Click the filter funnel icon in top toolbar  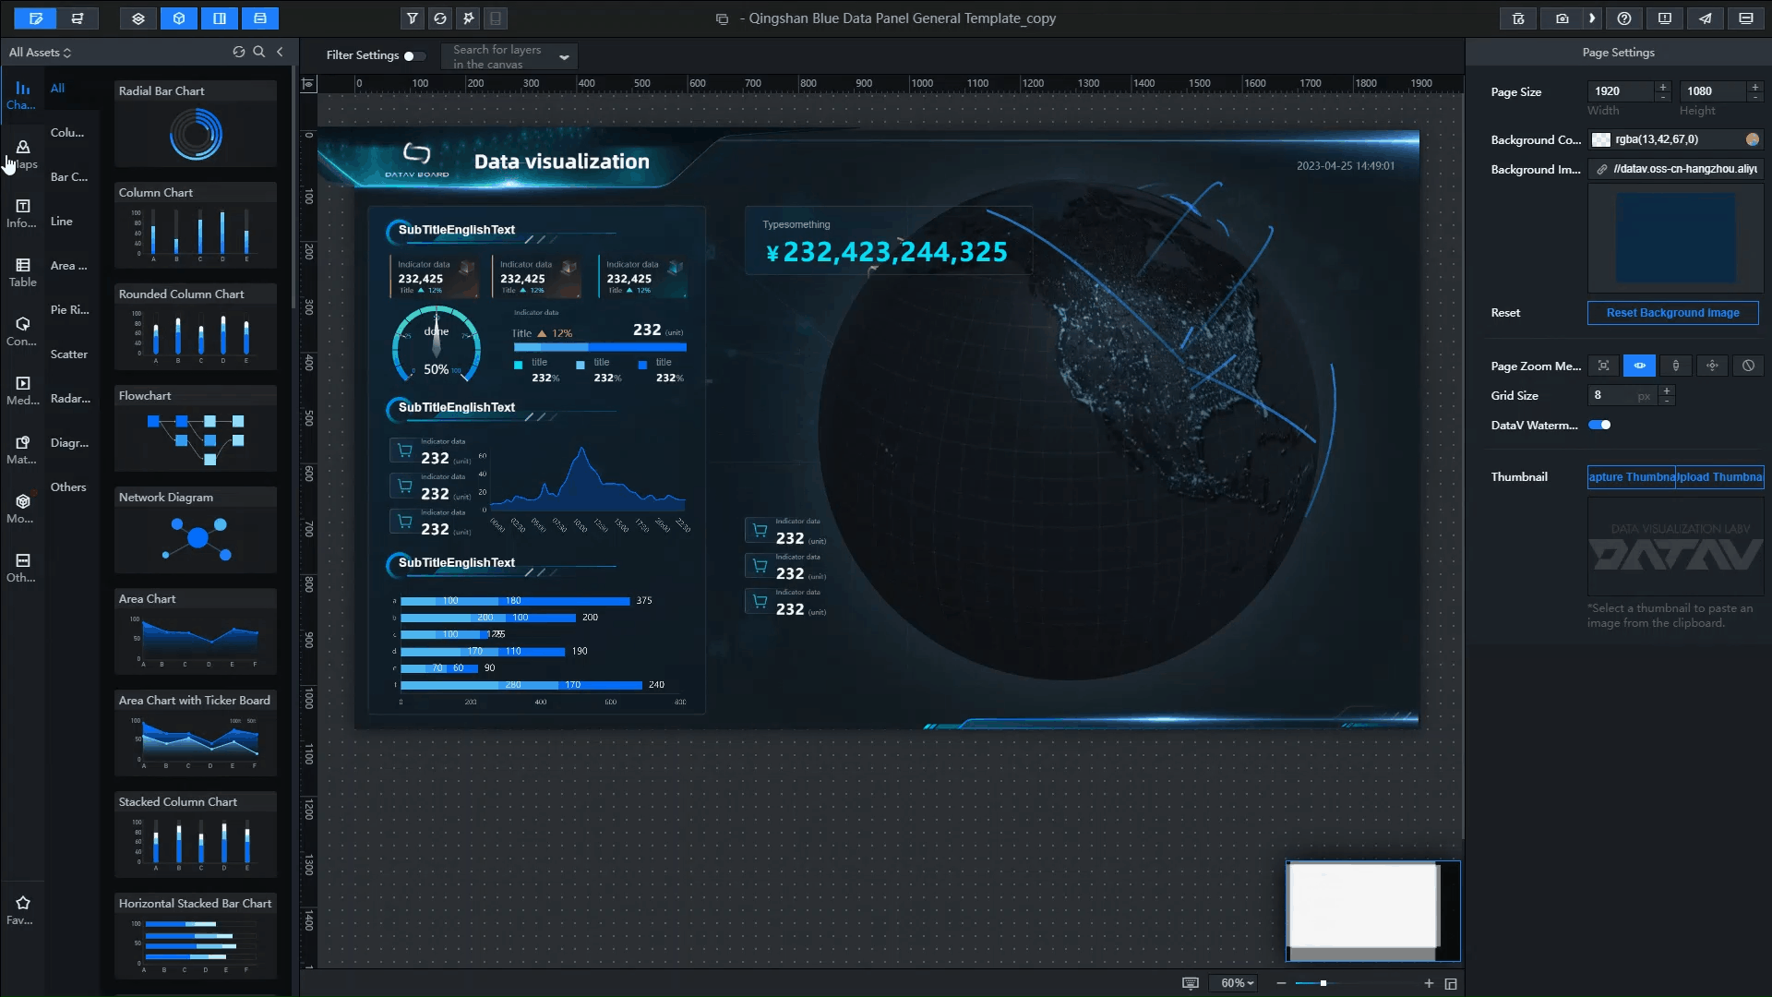click(413, 18)
